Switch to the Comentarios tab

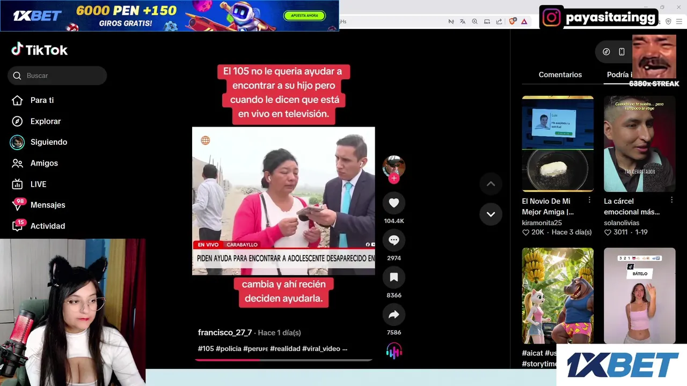[560, 75]
